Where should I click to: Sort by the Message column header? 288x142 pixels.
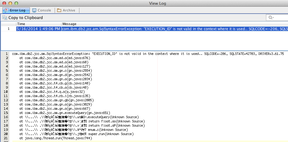pyautogui.click(x=175, y=24)
